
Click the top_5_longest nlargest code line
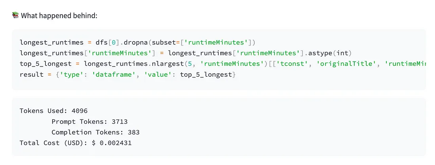pos(223,64)
